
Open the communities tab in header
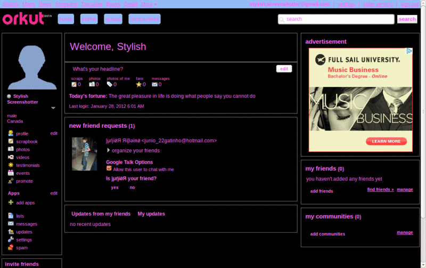[x=144, y=19]
